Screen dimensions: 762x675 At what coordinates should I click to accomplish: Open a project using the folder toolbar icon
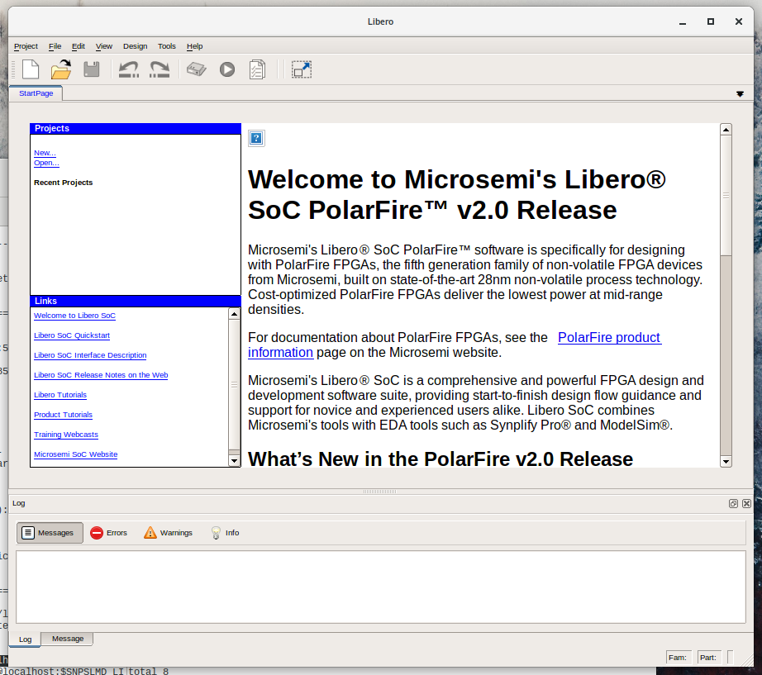[60, 69]
